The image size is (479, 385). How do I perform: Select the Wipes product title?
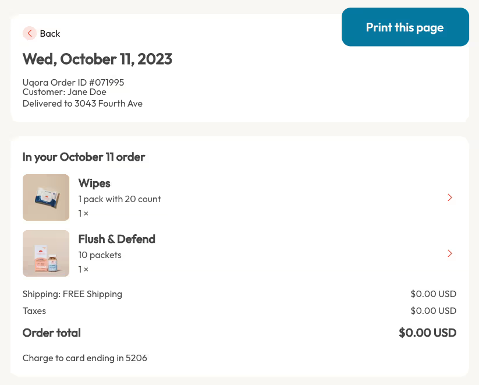[94, 183]
